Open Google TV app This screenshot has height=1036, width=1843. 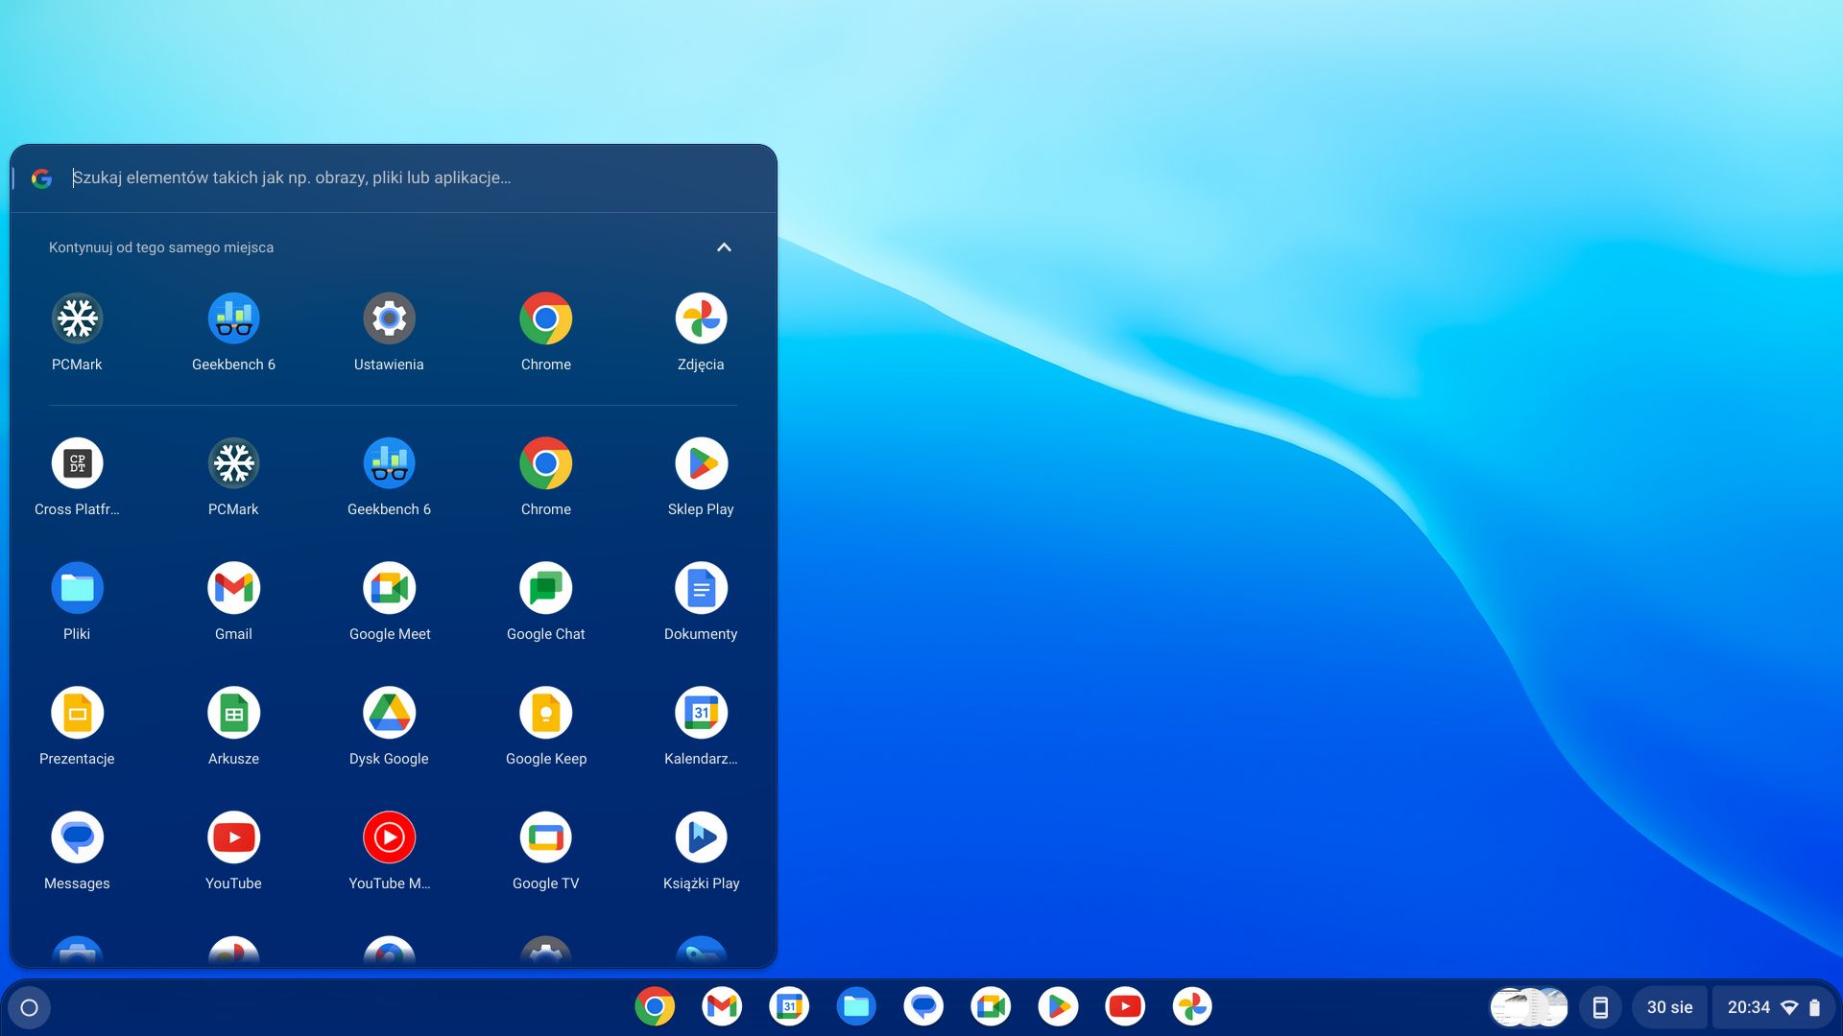(545, 851)
